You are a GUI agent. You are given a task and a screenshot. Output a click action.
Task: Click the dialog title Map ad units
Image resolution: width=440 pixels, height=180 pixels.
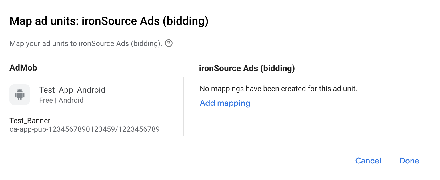(x=109, y=21)
